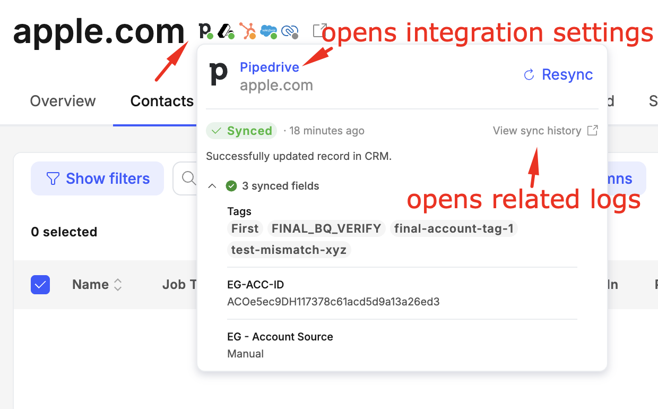Click the Zoho CRM integration icon
The height and width of the screenshot is (409, 658).
point(290,32)
